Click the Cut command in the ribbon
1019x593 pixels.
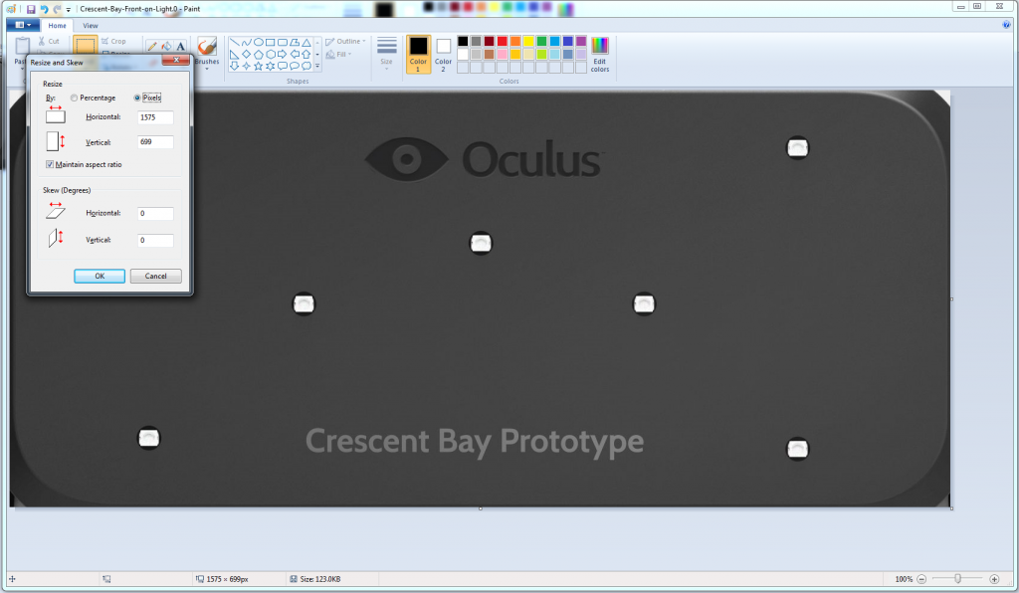tap(49, 41)
